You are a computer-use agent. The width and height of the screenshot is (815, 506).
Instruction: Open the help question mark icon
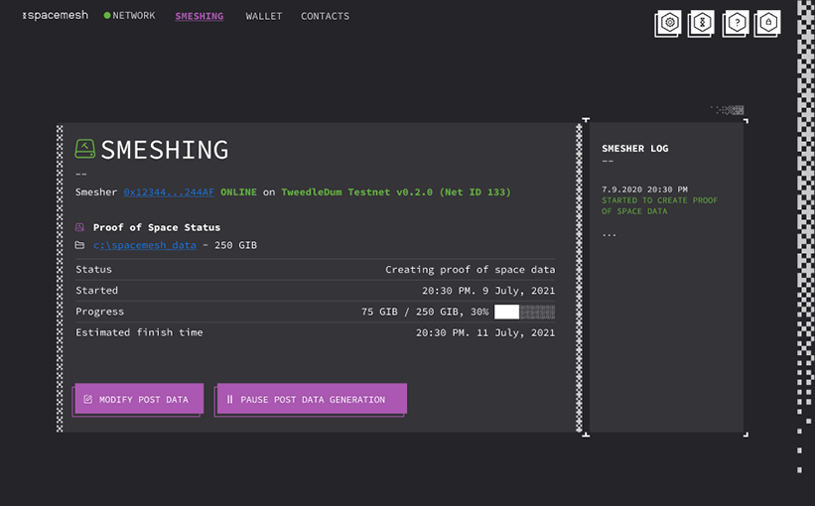point(736,24)
